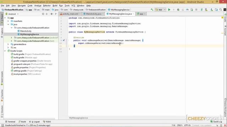Expand the res folder
The image size is (227, 127).
pos(8,48)
